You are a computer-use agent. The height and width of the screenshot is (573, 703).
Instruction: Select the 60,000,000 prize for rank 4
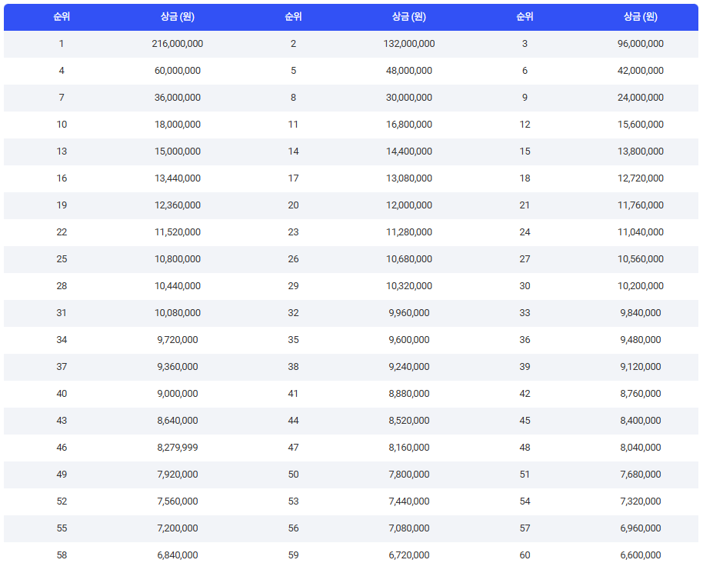(x=178, y=71)
